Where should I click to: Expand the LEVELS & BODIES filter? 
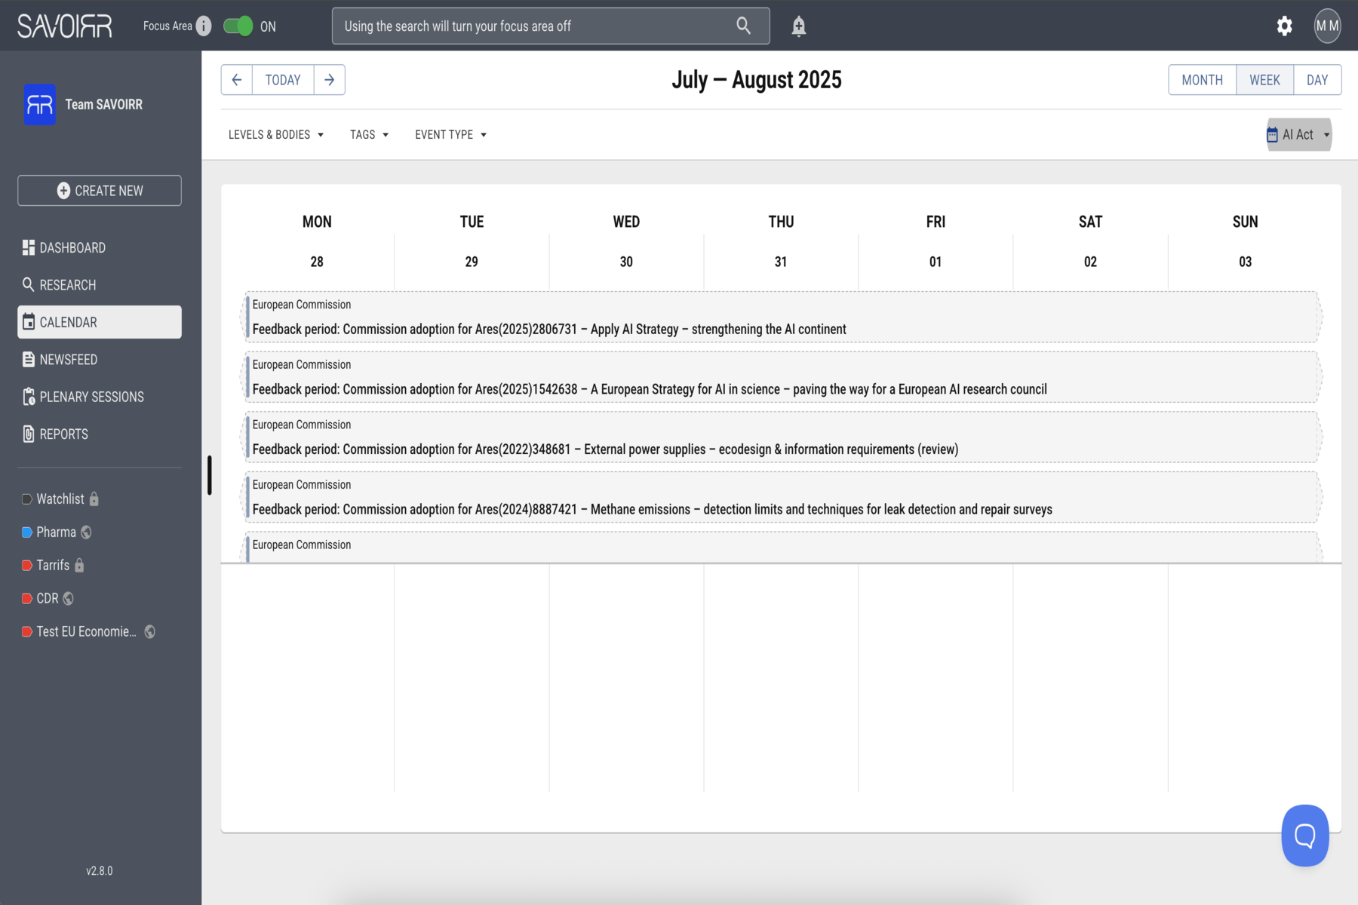pos(276,135)
